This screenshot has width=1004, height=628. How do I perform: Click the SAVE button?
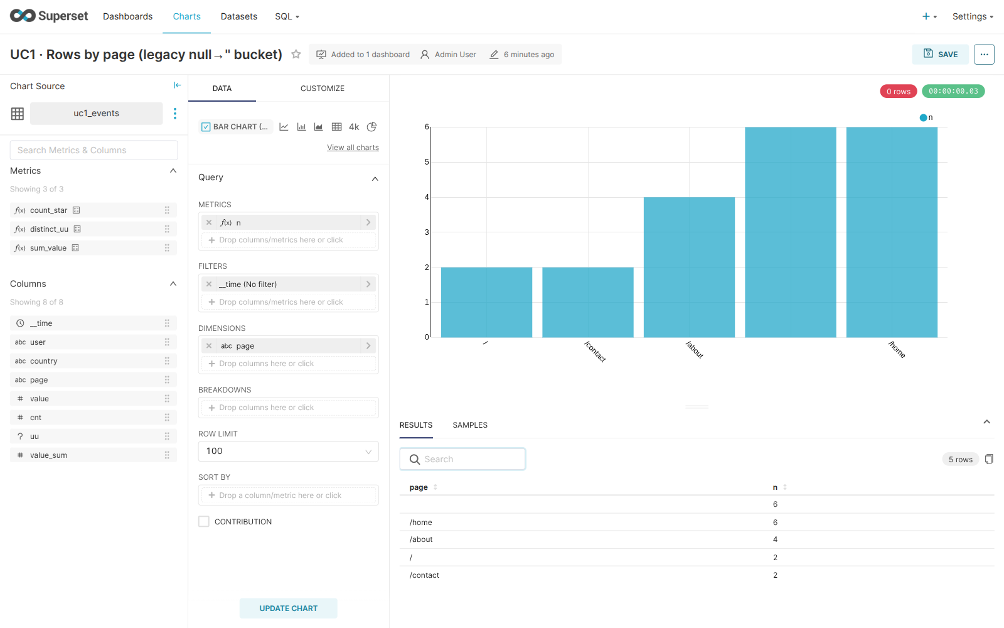tap(940, 55)
